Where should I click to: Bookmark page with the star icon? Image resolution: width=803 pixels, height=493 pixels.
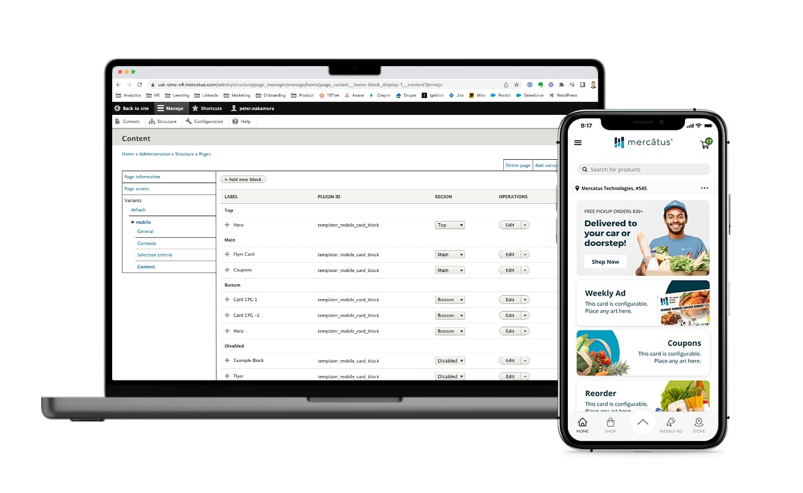coord(516,85)
